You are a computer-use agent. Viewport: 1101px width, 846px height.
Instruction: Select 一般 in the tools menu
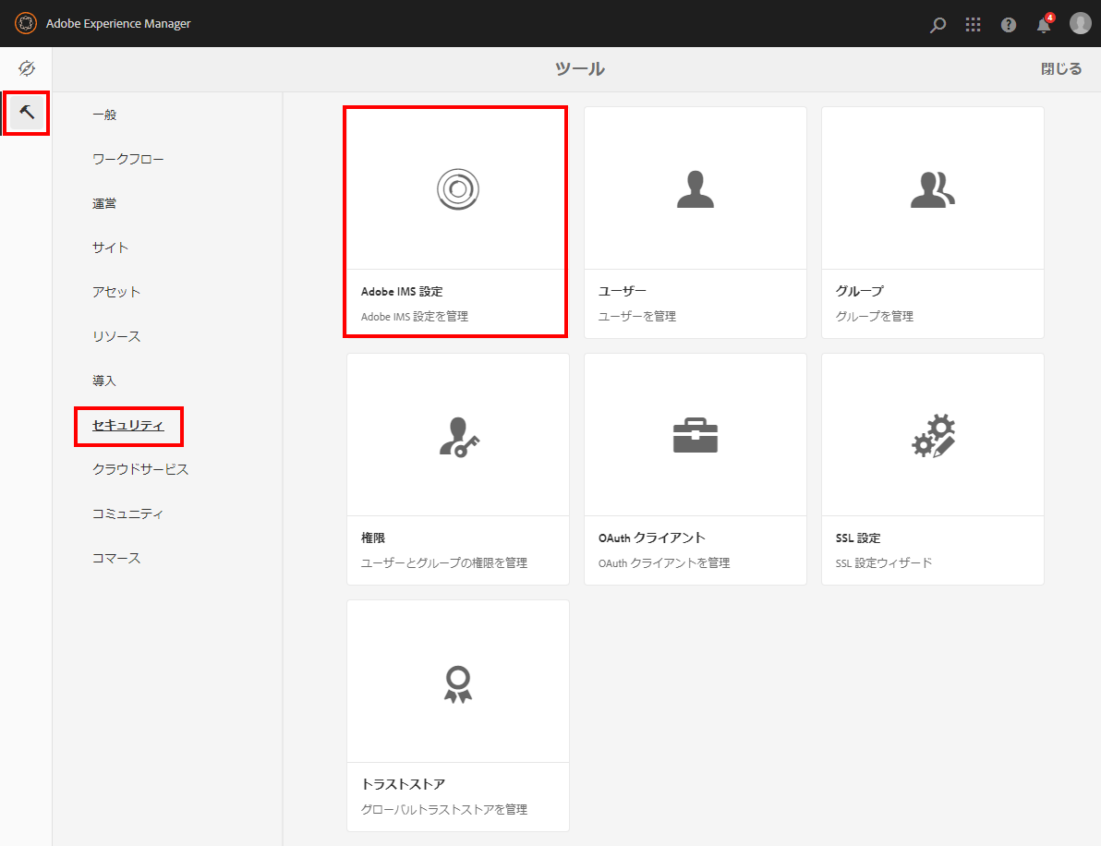[104, 115]
